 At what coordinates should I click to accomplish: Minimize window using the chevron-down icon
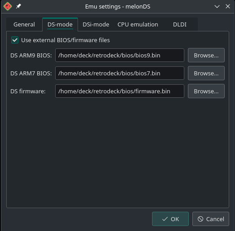click(x=217, y=6)
